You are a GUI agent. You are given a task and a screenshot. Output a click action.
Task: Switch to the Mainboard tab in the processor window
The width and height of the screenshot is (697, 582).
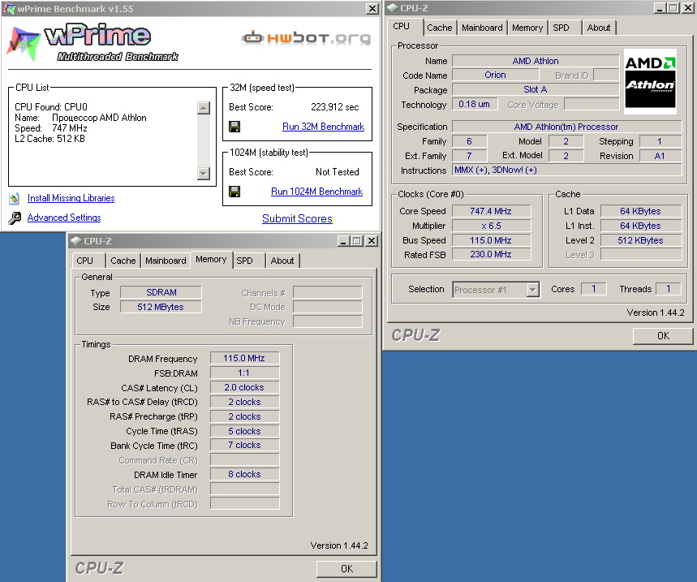[482, 28]
